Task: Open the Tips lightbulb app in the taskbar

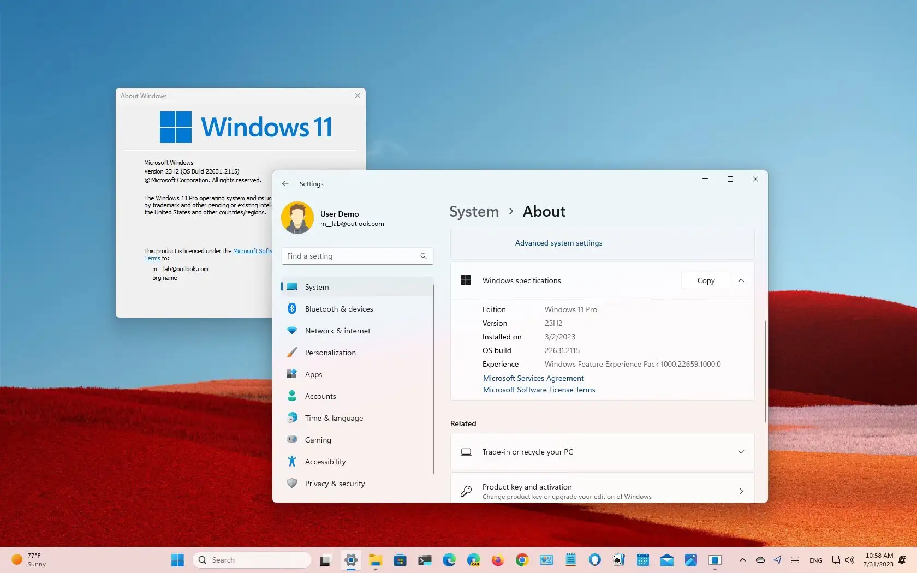Action: (x=594, y=560)
